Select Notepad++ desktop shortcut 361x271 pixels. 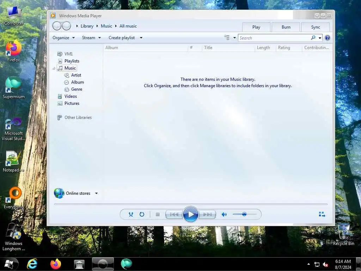coord(14,162)
